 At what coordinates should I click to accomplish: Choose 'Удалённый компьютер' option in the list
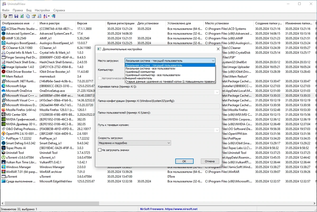170,72
